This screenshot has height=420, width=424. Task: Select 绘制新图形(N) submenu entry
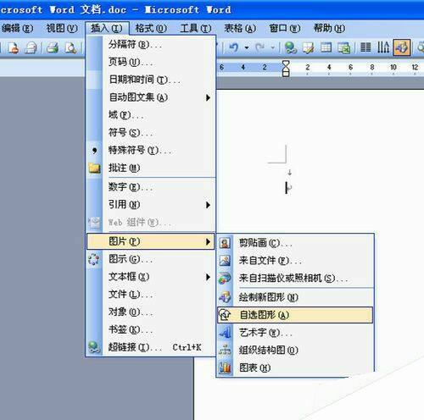(x=295, y=297)
